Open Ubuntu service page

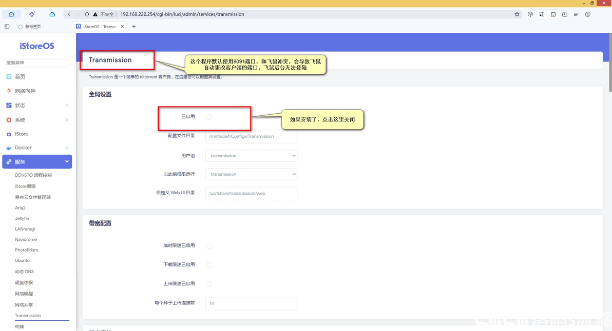coord(22,260)
